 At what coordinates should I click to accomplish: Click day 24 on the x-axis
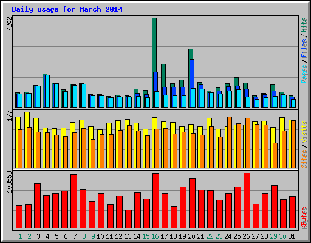coord(228,236)
